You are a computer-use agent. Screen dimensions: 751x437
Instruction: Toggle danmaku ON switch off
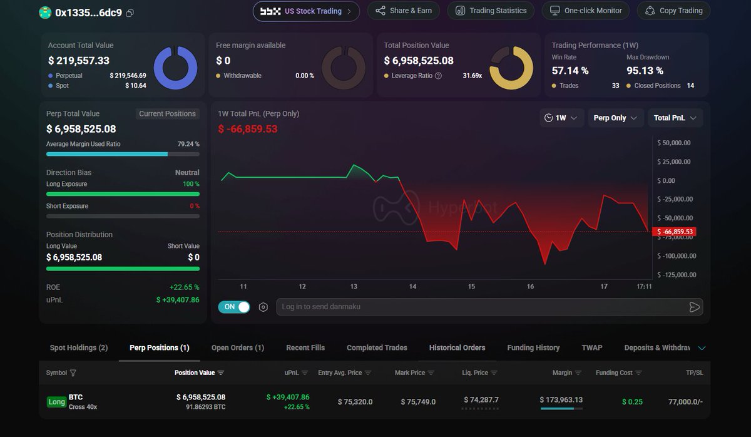point(234,307)
